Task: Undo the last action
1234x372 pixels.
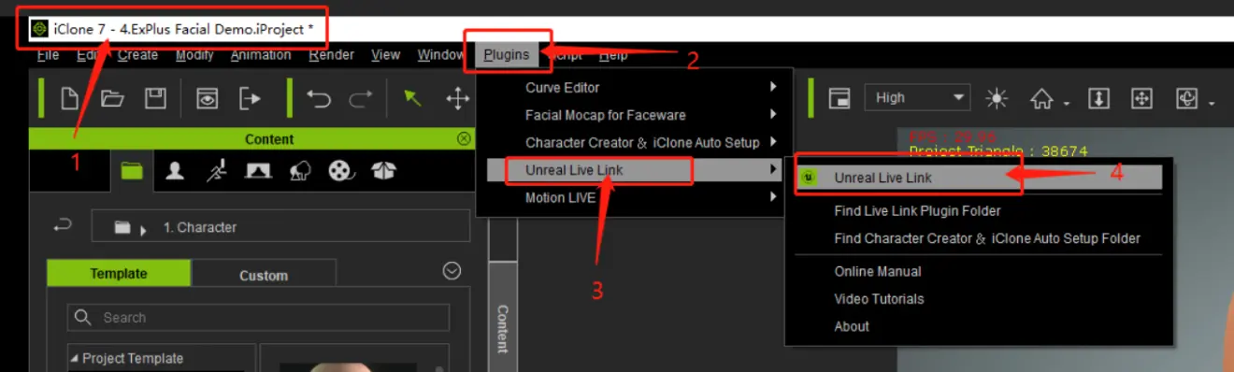Action: [x=319, y=98]
